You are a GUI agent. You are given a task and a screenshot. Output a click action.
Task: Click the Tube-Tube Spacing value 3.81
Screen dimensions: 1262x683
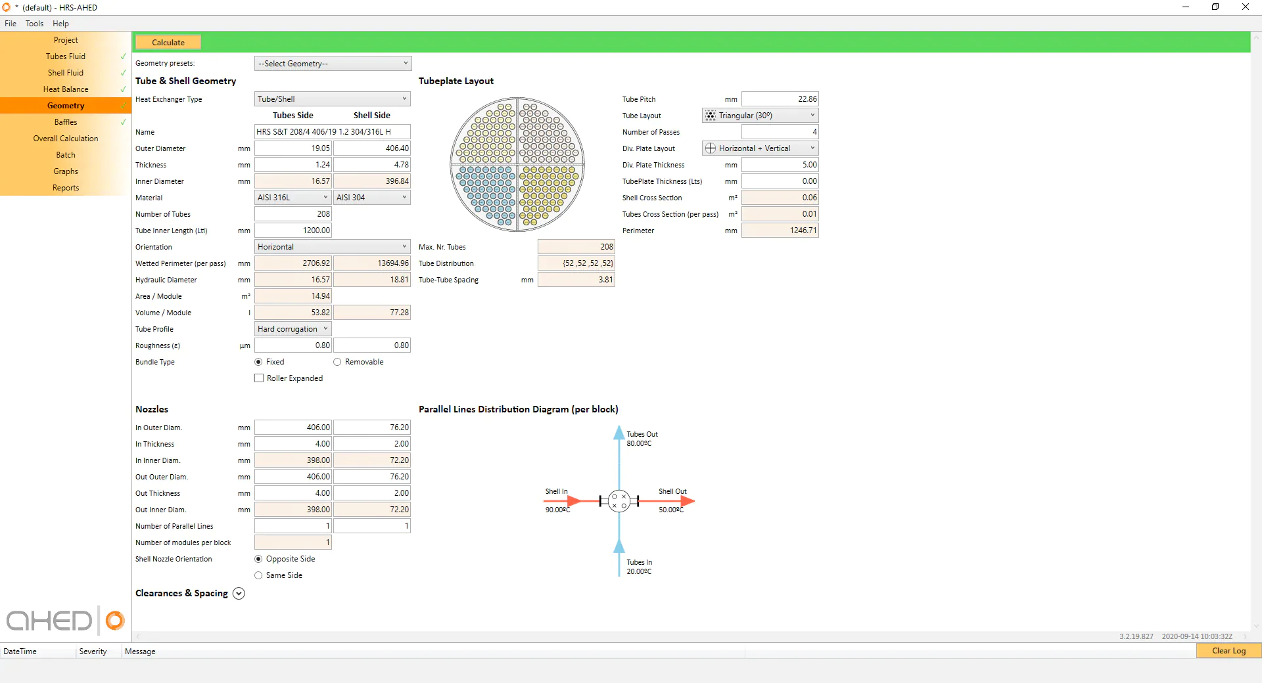coord(576,280)
